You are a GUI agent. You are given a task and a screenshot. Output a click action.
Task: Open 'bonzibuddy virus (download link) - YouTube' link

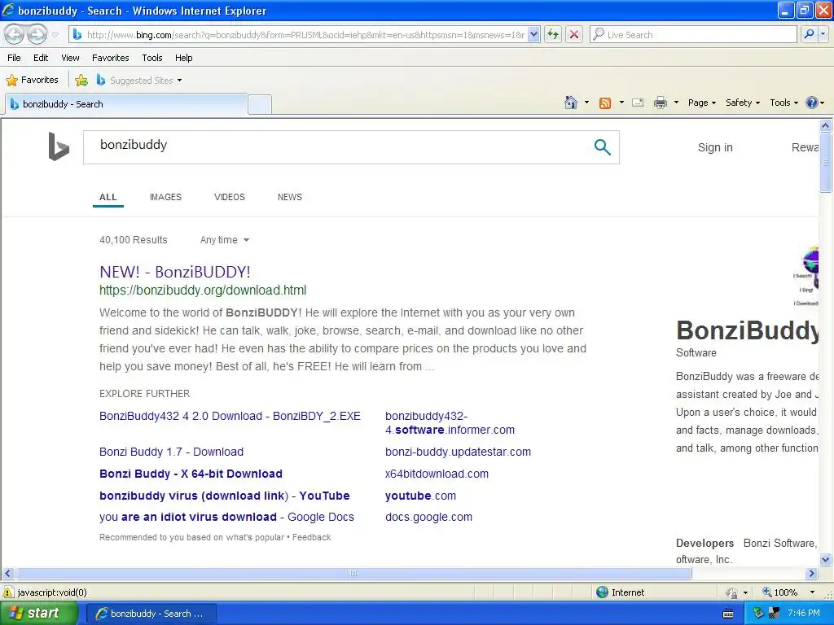225,496
